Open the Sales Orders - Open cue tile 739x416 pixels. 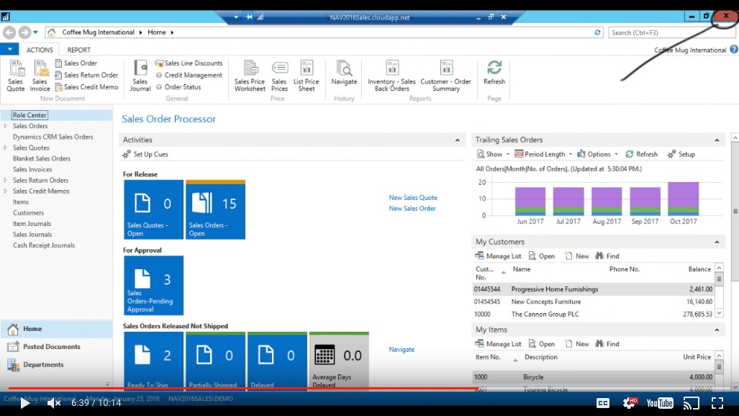(x=215, y=209)
